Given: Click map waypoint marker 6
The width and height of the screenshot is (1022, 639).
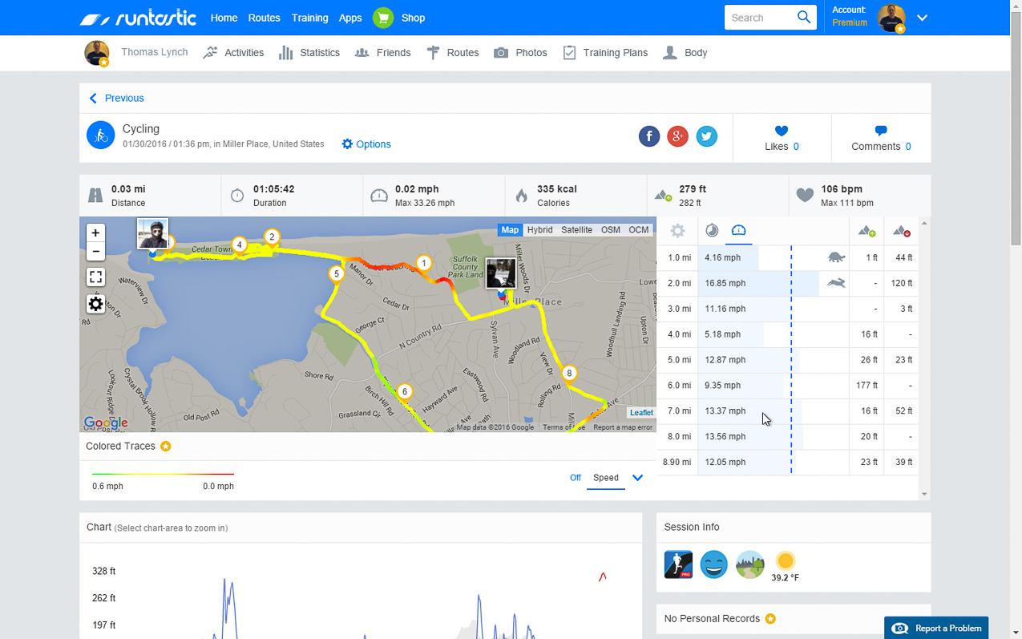Looking at the screenshot, I should [405, 391].
